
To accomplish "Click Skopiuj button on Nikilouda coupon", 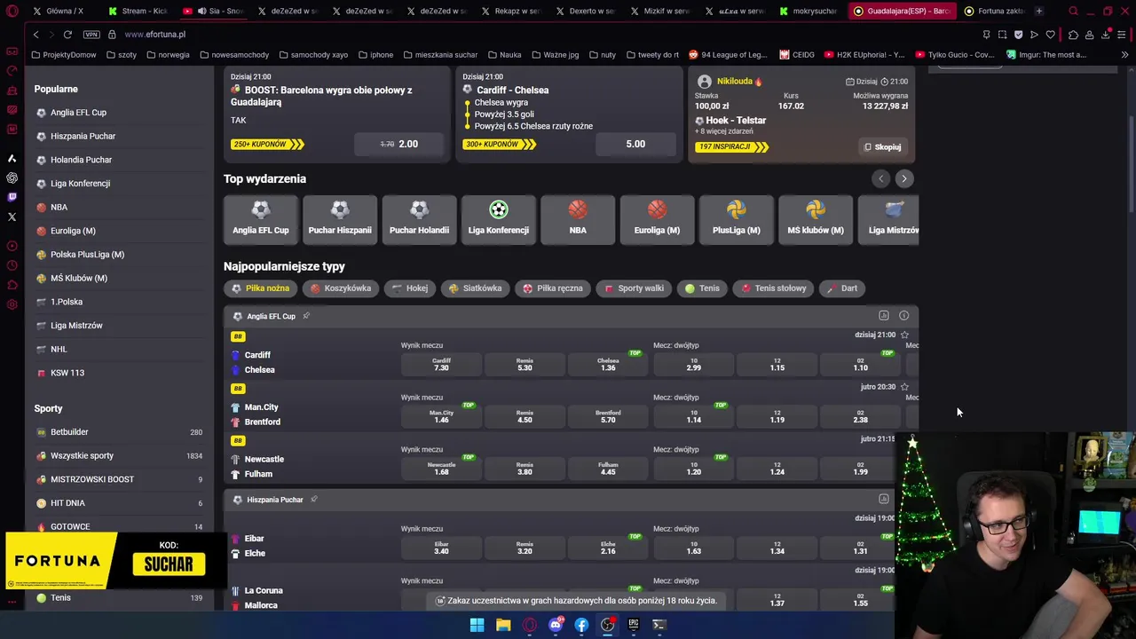I will pos(882,146).
